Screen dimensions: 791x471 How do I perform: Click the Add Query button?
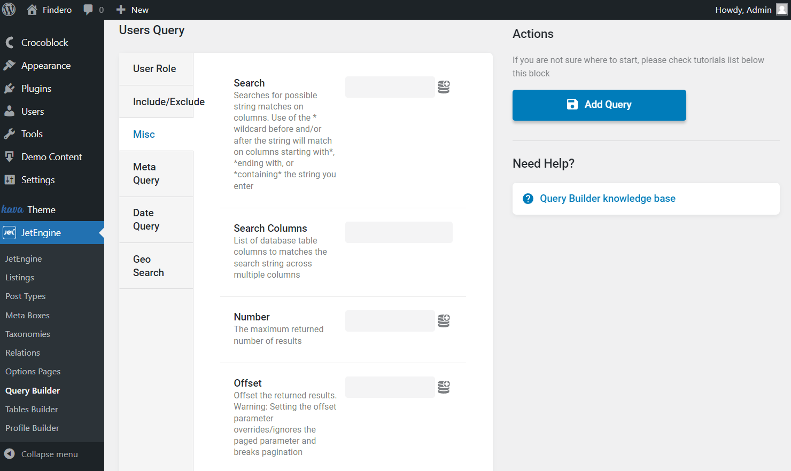(x=599, y=105)
